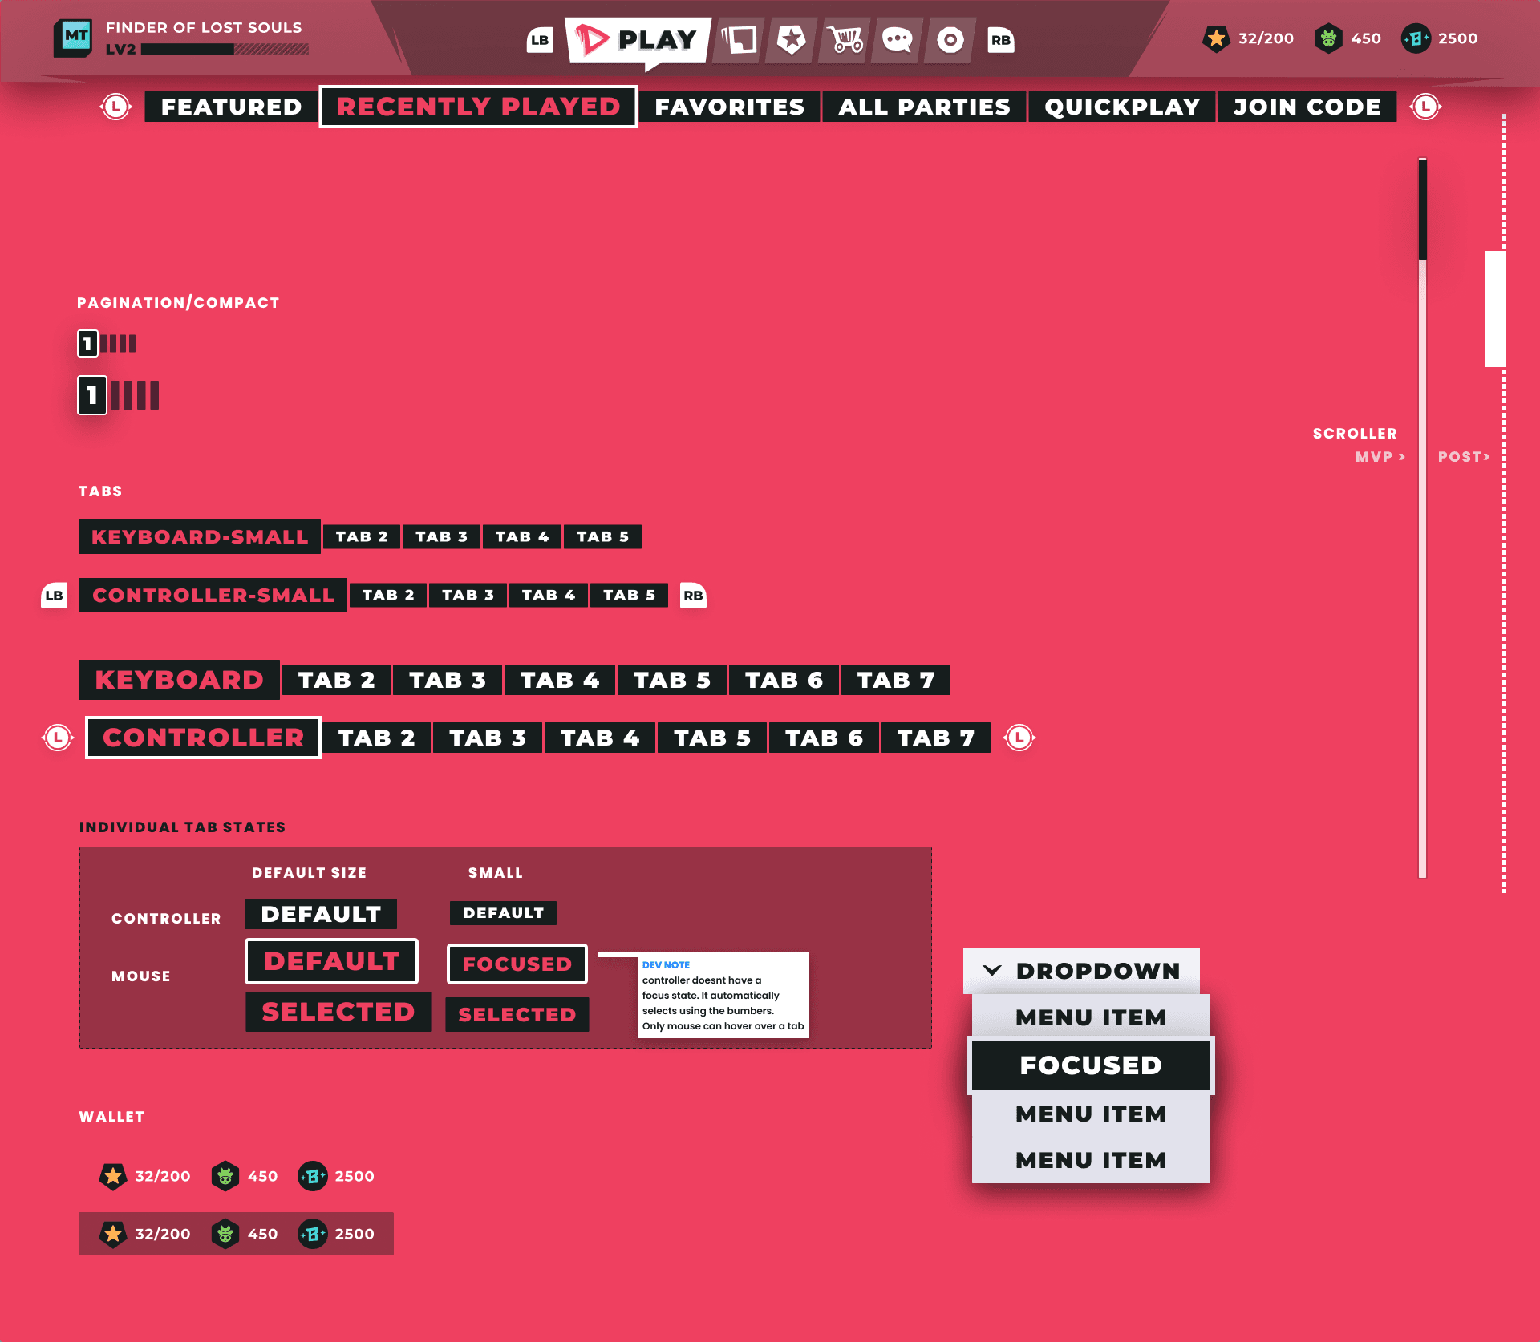This screenshot has height=1342, width=1540.
Task: Open the settings ring icon in top nav
Action: pos(950,39)
